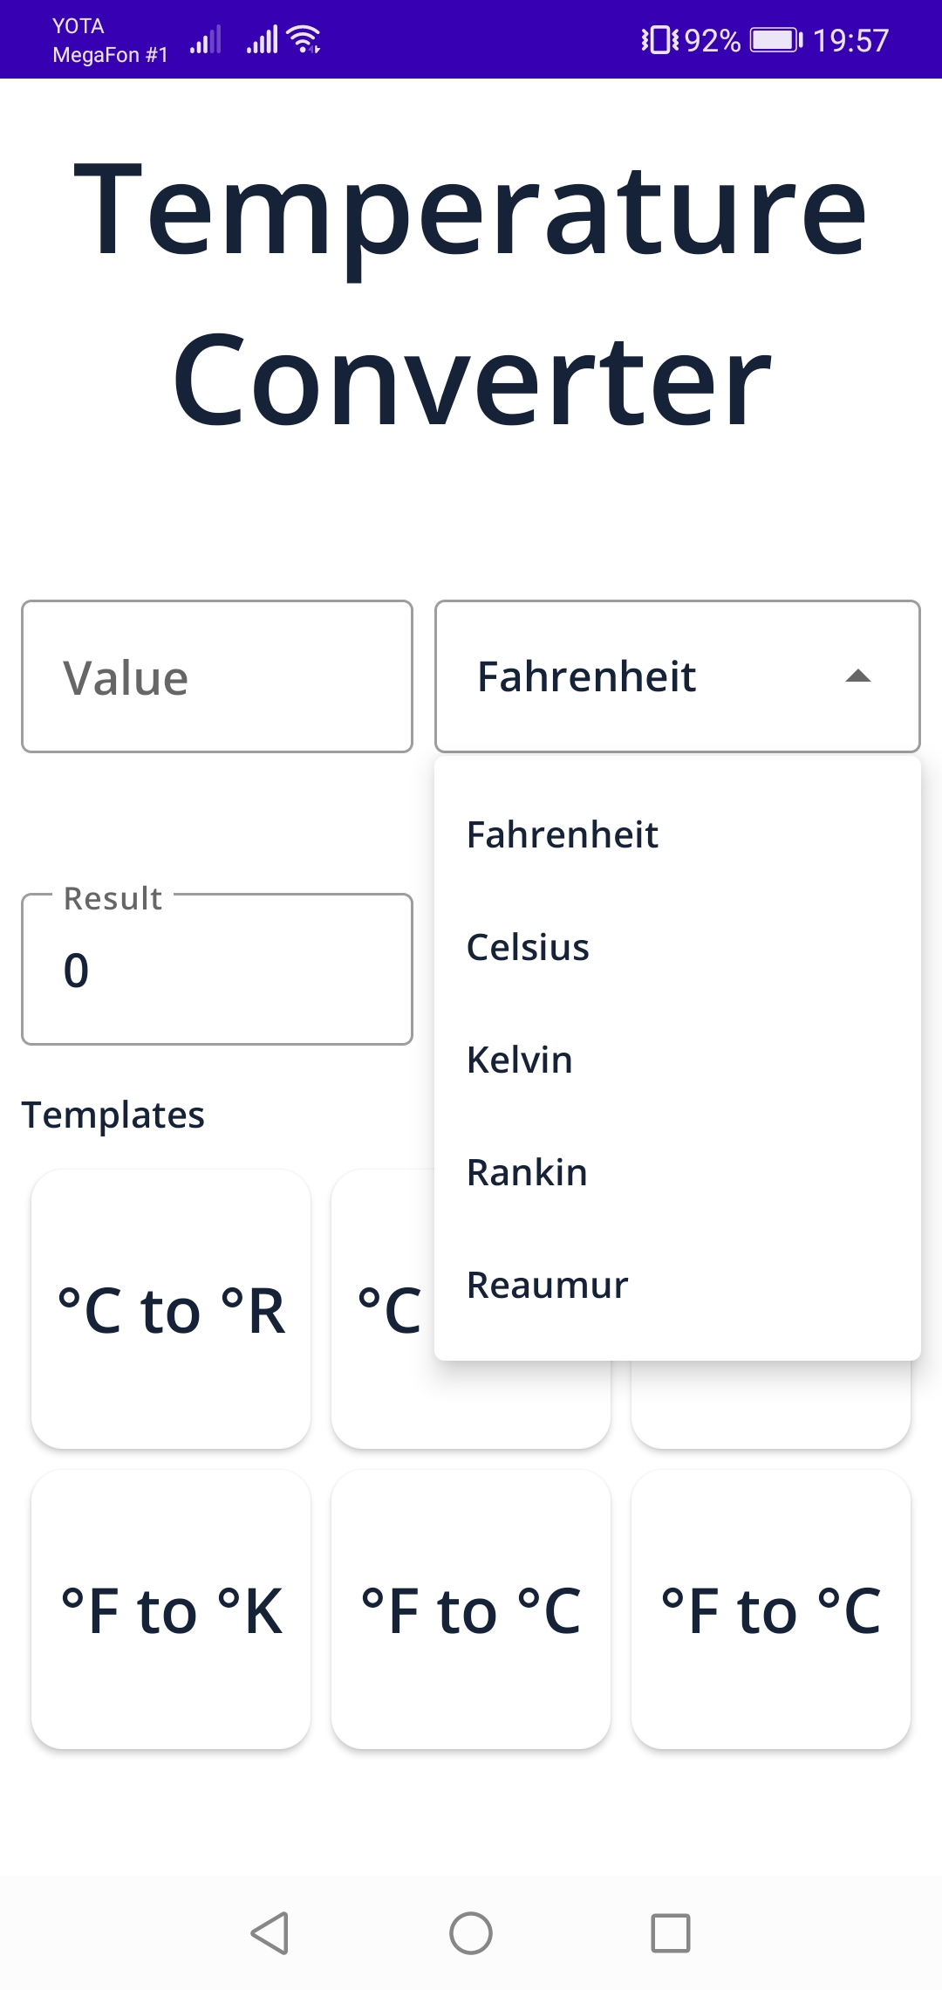This screenshot has width=942, height=1990.
Task: Select Reaumur as the unit
Action: pos(547,1284)
